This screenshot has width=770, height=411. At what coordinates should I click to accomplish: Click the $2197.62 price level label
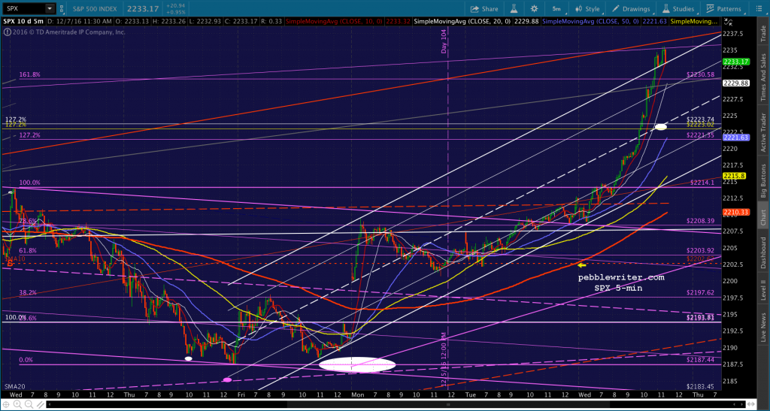pos(701,292)
